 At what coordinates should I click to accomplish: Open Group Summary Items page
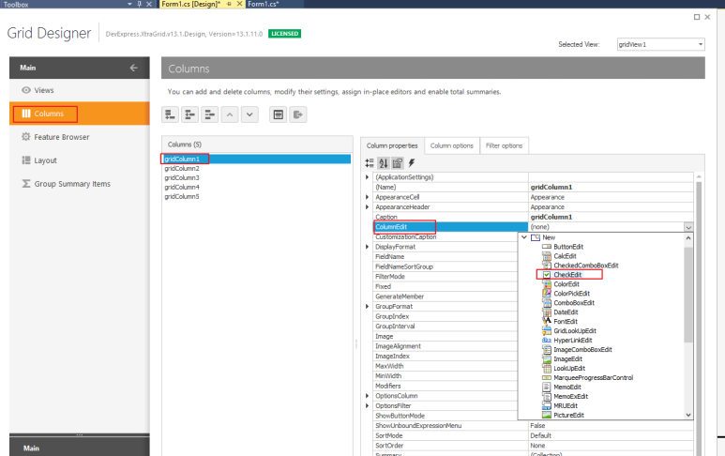point(80,184)
